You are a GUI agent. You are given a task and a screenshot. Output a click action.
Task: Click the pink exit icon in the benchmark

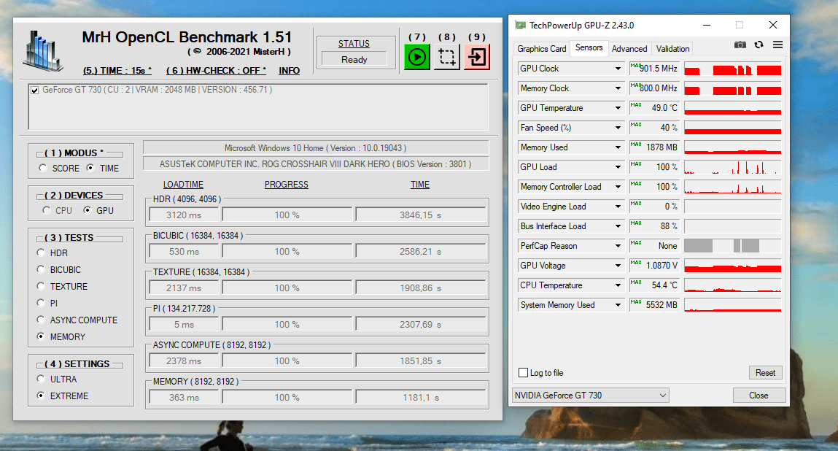click(477, 57)
